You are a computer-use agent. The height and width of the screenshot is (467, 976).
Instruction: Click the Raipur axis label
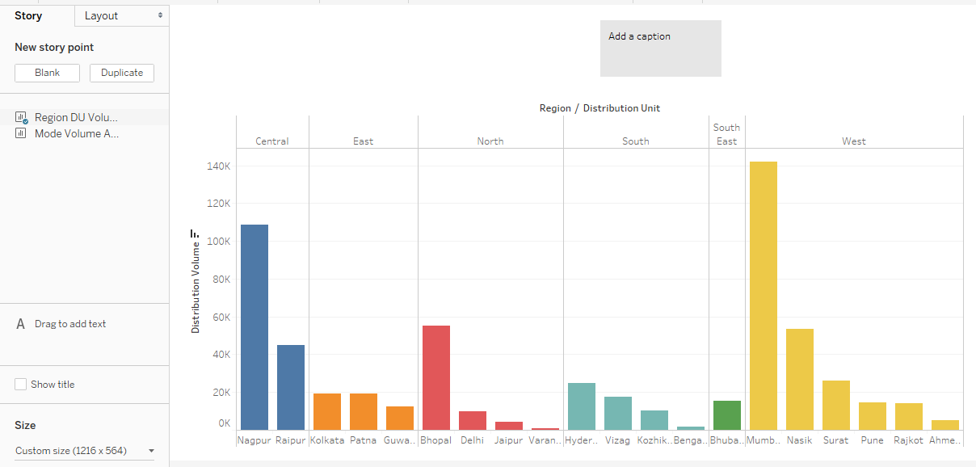pyautogui.click(x=291, y=441)
